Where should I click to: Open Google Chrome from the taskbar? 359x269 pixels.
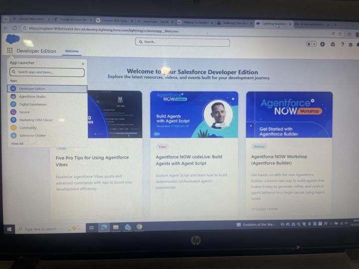click(x=139, y=227)
